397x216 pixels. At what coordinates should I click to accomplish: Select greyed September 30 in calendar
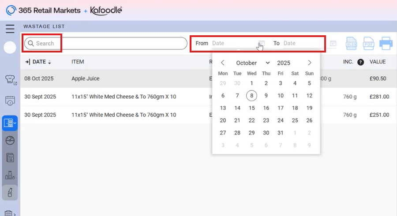237,83
